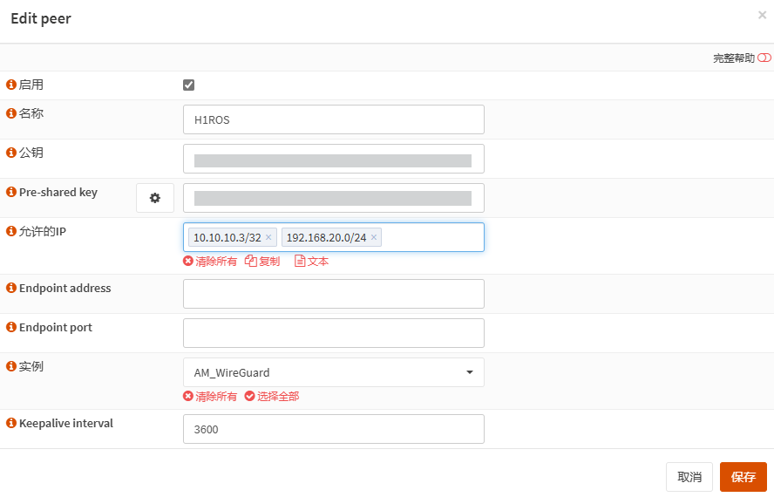Viewport: 774px width, 497px height.
Task: Toggle the 完整帮助 switch
Action: pos(764,58)
